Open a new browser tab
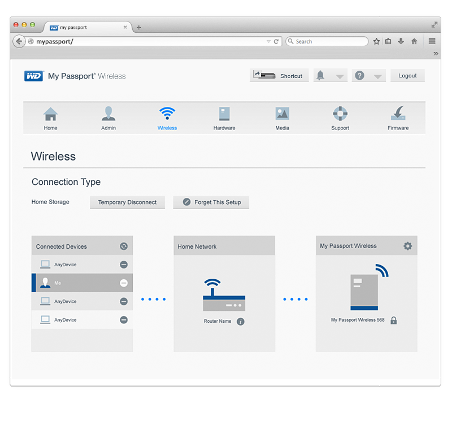Image resolution: width=452 pixels, height=424 pixels. (139, 28)
